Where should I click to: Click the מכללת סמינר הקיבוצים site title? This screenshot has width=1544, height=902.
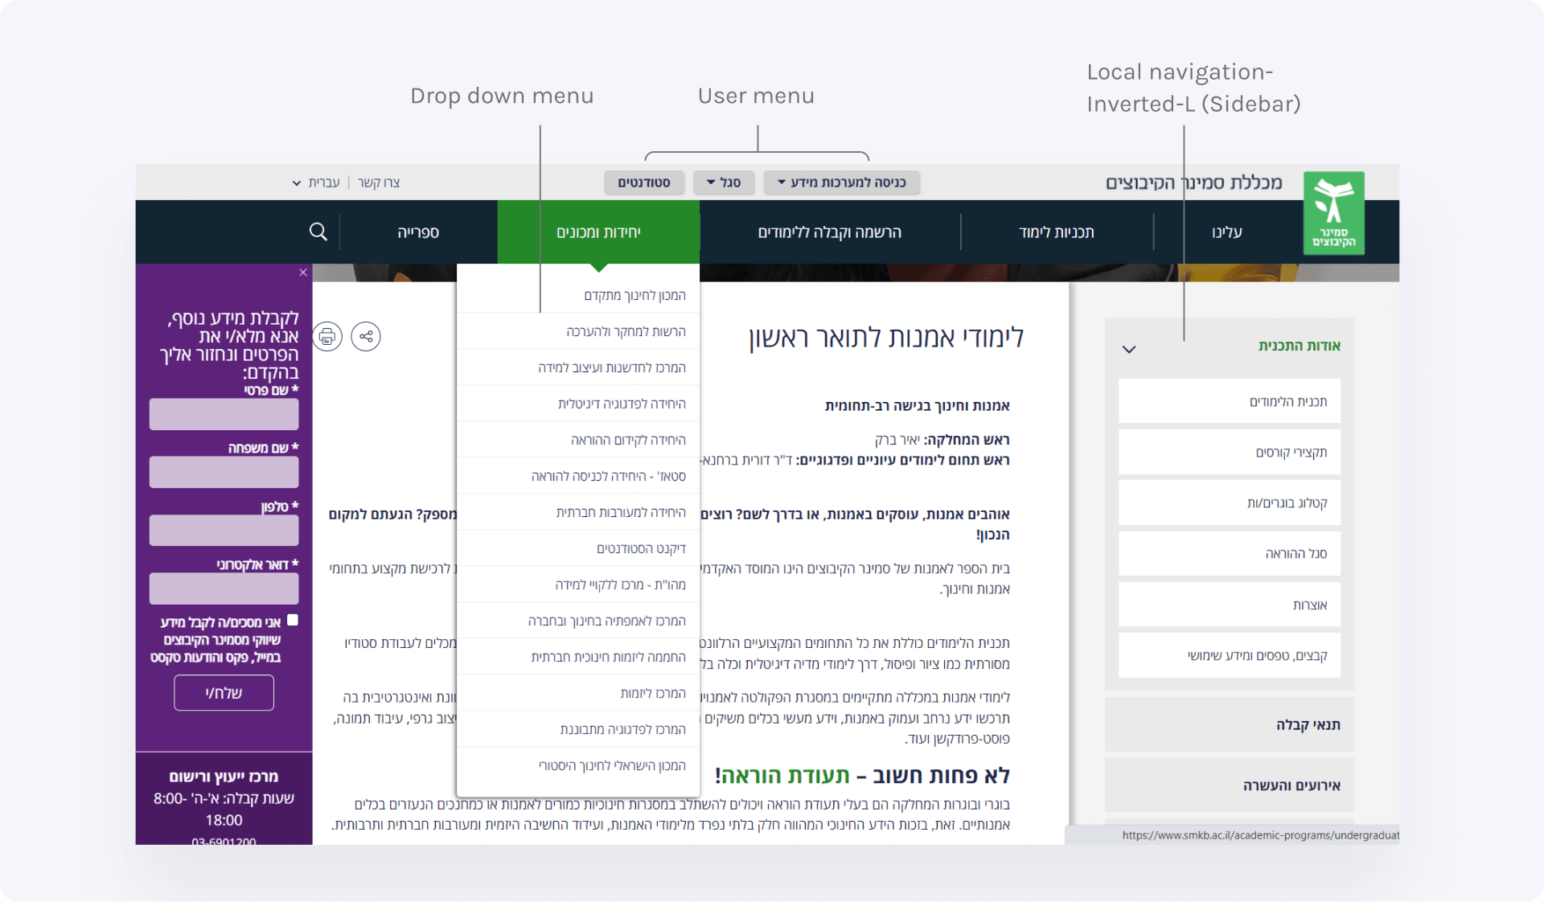(x=1193, y=182)
